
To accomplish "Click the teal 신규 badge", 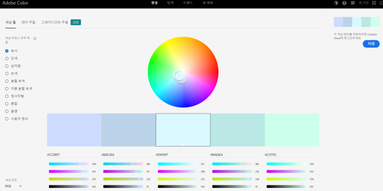I will coord(76,22).
